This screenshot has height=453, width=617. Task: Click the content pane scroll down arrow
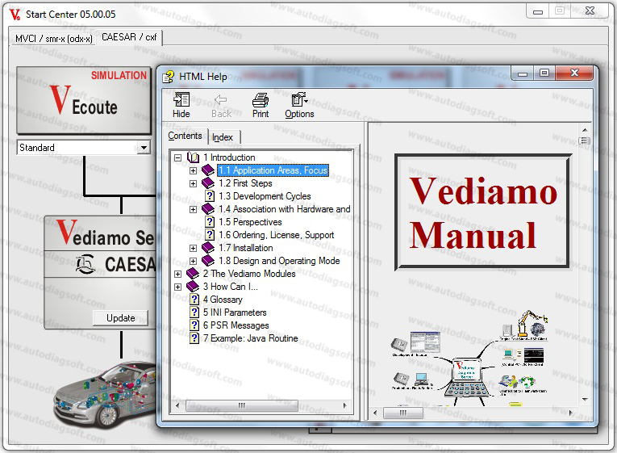585,400
